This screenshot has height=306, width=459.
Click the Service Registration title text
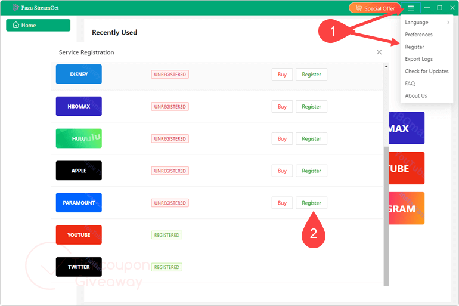(86, 52)
